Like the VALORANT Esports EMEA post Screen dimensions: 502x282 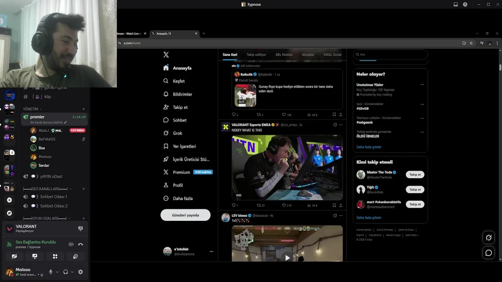coord(284,205)
